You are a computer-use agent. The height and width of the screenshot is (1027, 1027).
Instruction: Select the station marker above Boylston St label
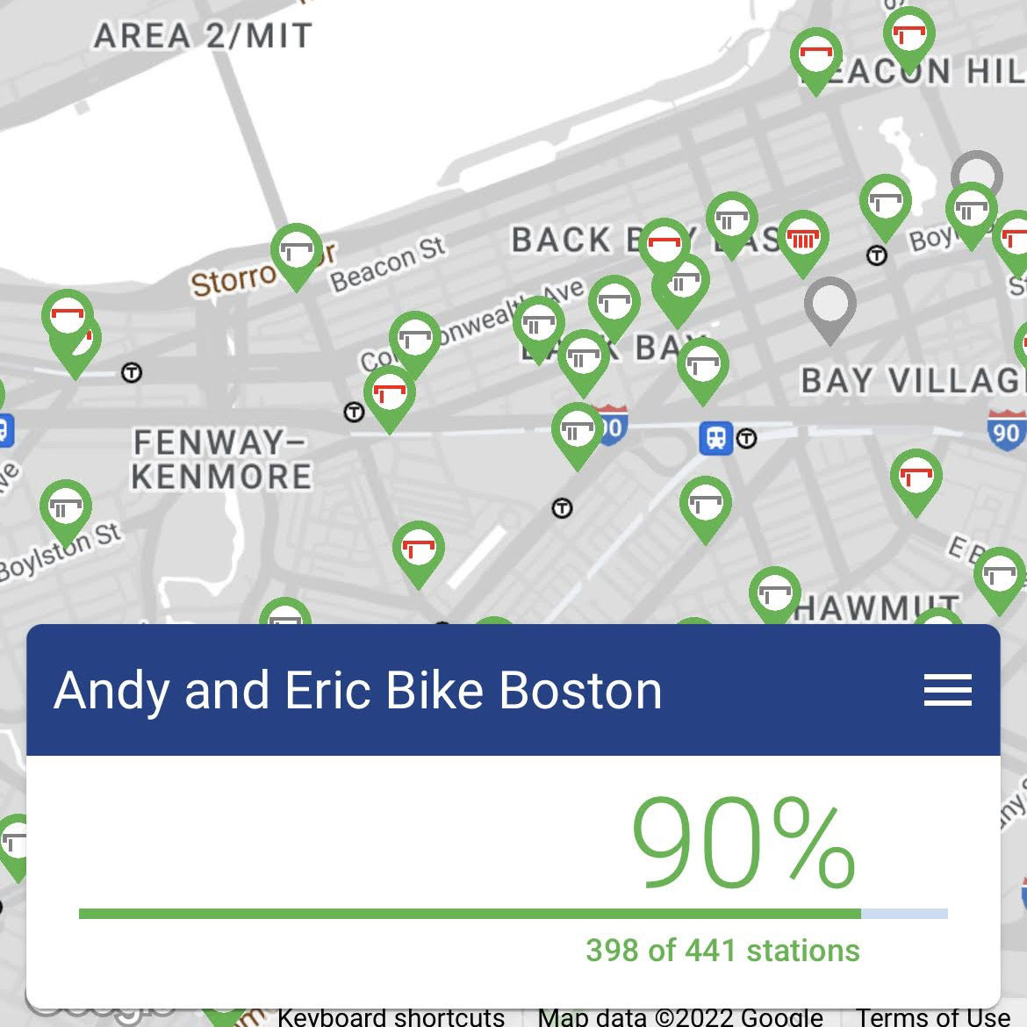(x=65, y=508)
